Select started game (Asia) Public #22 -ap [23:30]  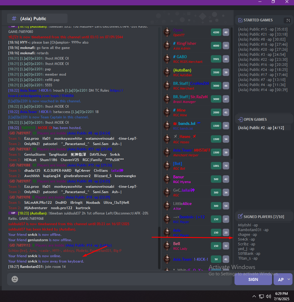click(263, 60)
